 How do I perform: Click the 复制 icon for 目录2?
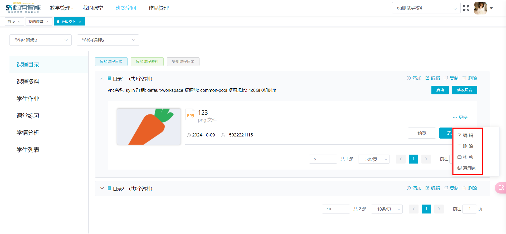click(446, 188)
